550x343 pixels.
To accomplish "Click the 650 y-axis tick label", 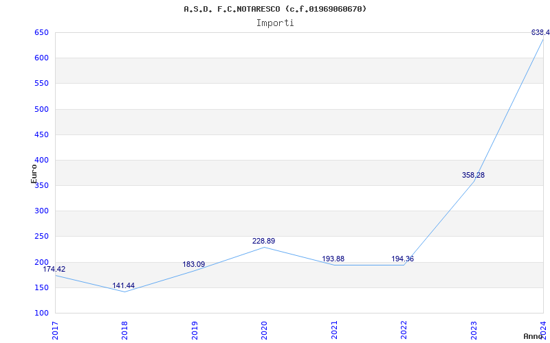I will [41, 32].
